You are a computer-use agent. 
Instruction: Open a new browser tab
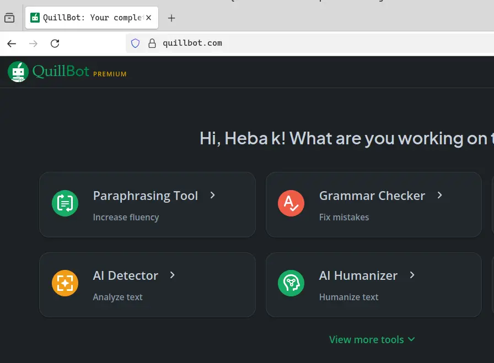(x=171, y=18)
